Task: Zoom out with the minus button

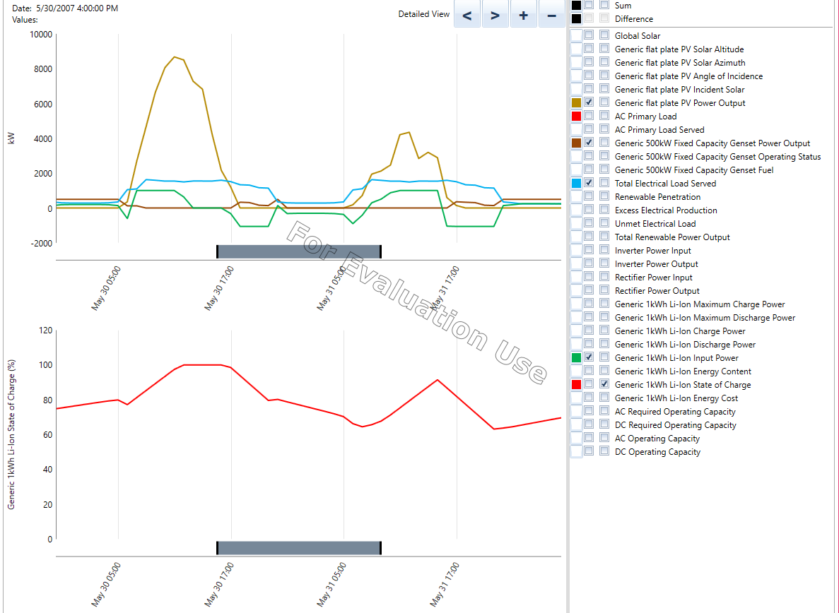Action: click(x=551, y=15)
